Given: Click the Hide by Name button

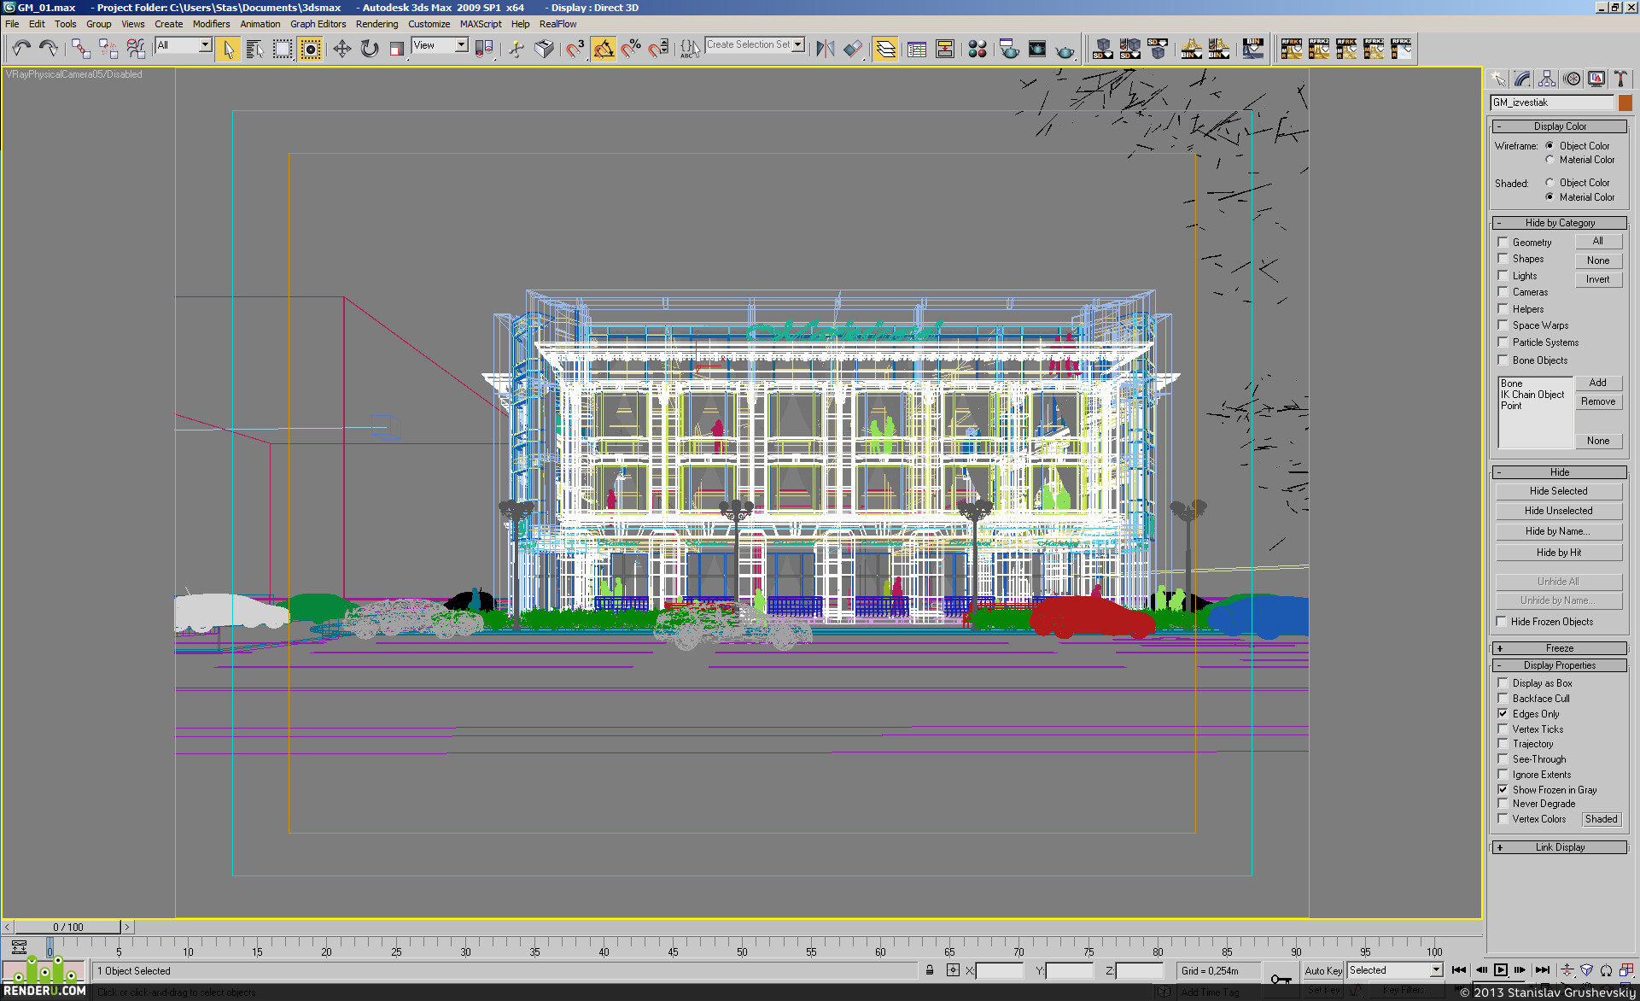Looking at the screenshot, I should pos(1559,531).
